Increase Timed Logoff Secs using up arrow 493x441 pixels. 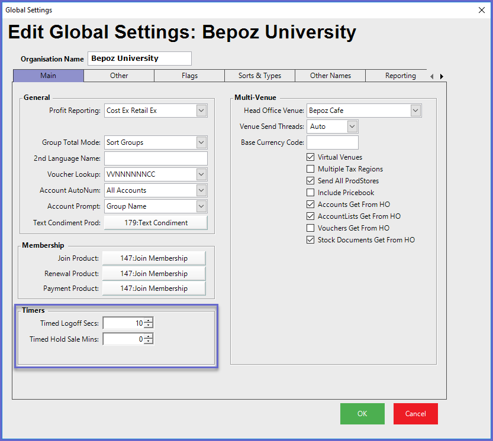pos(148,320)
